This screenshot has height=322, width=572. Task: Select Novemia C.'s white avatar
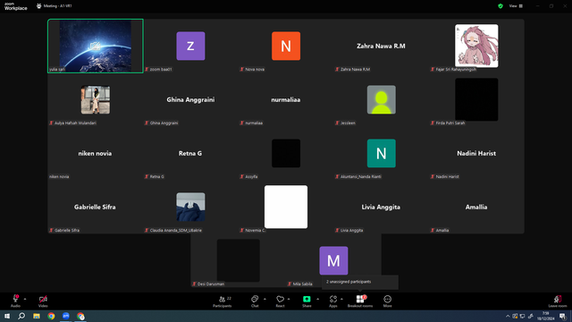coord(286,207)
